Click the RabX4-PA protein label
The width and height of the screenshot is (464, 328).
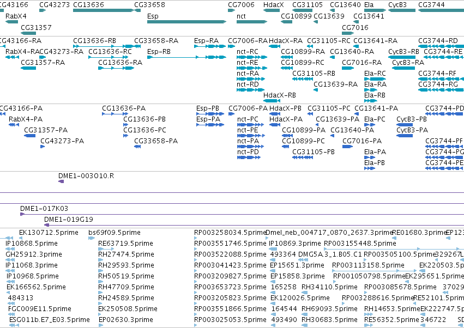tap(26, 119)
